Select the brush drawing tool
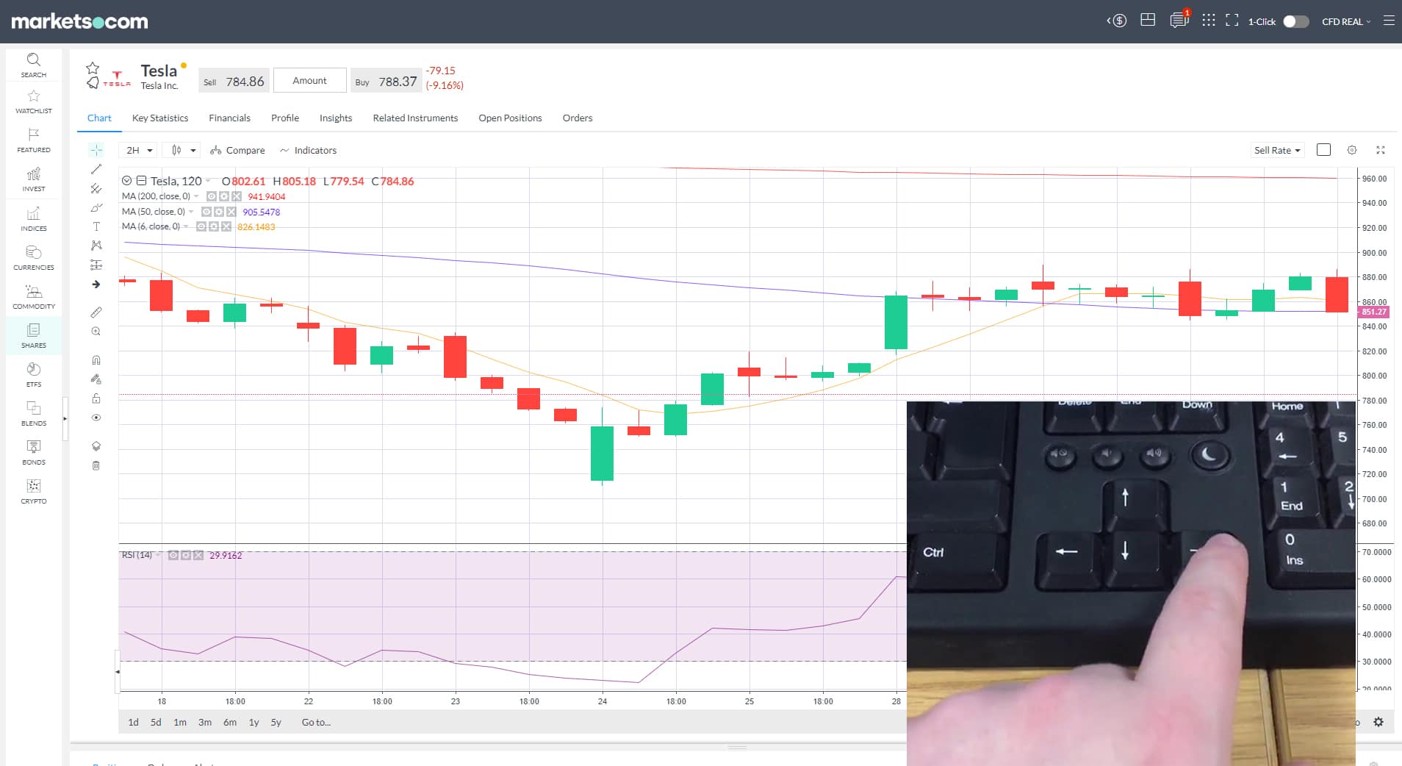1402x766 pixels. click(x=96, y=207)
